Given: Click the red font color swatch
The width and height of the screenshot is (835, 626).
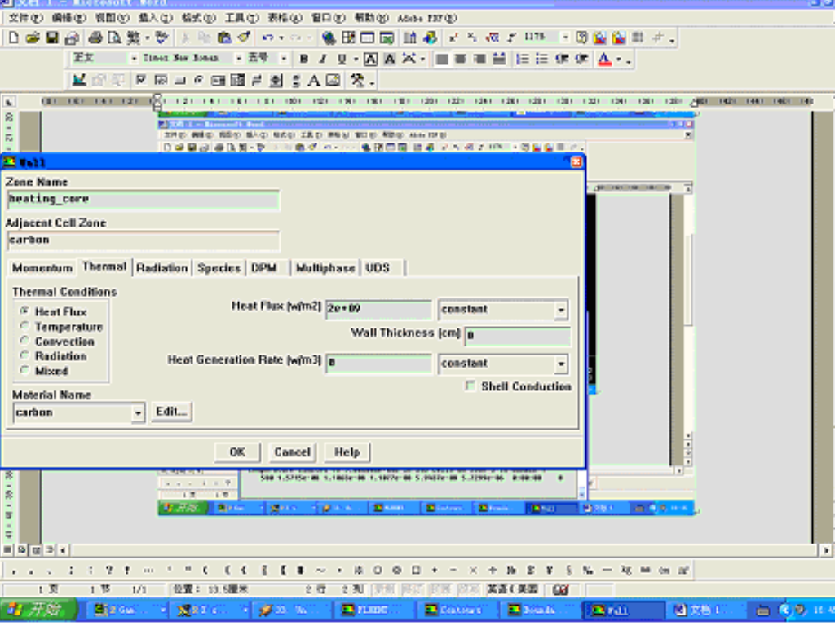Looking at the screenshot, I should click(604, 59).
